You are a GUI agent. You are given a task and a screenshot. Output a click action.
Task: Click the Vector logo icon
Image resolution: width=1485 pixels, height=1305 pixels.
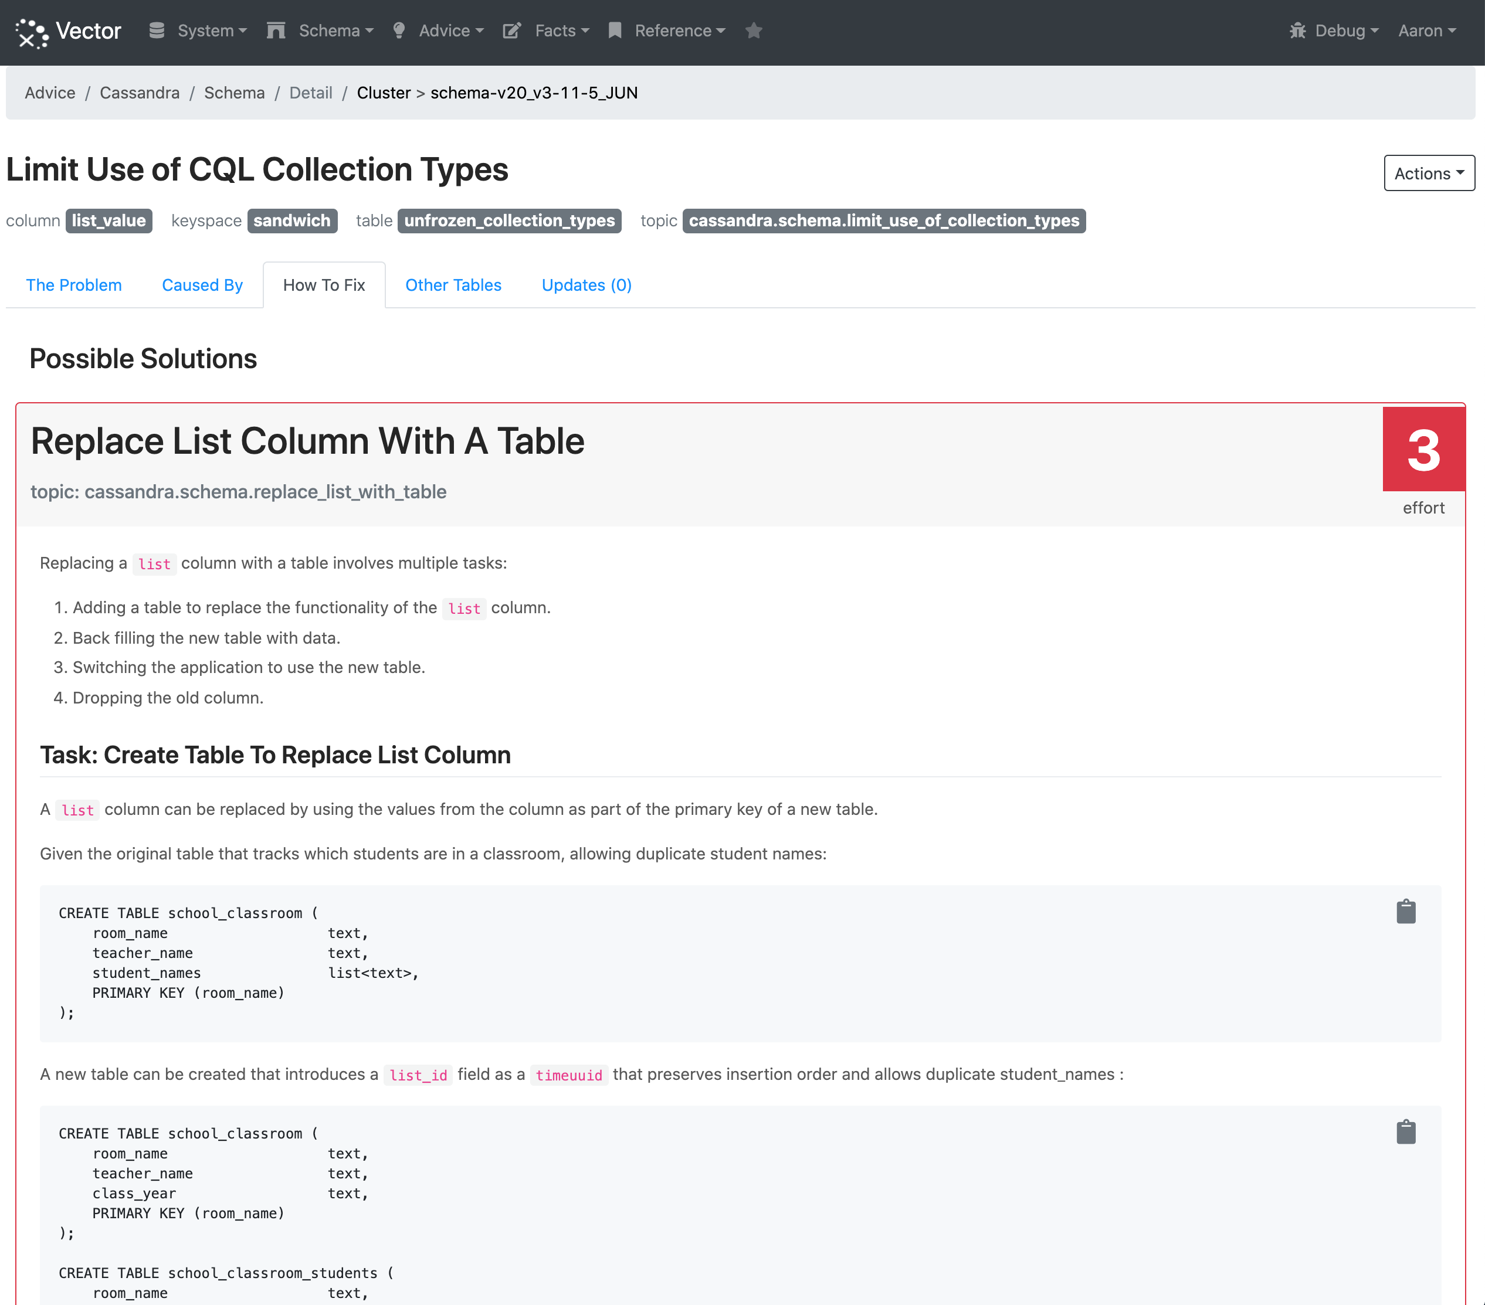[32, 32]
